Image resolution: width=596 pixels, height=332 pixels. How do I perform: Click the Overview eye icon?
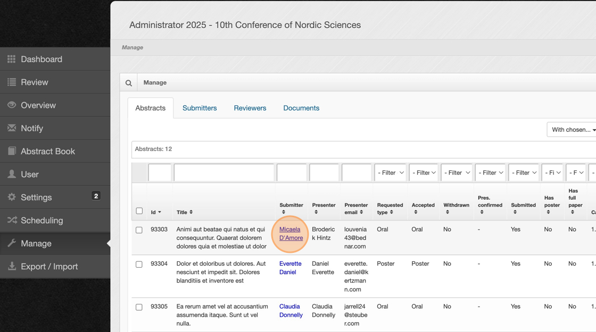pos(12,105)
